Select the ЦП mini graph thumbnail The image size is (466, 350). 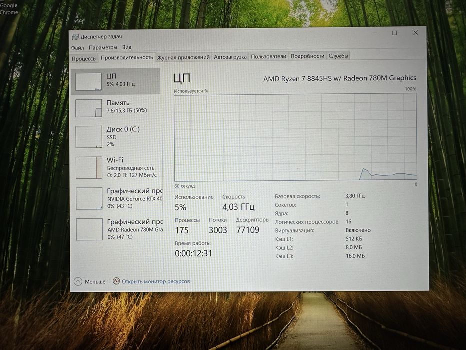(88, 82)
